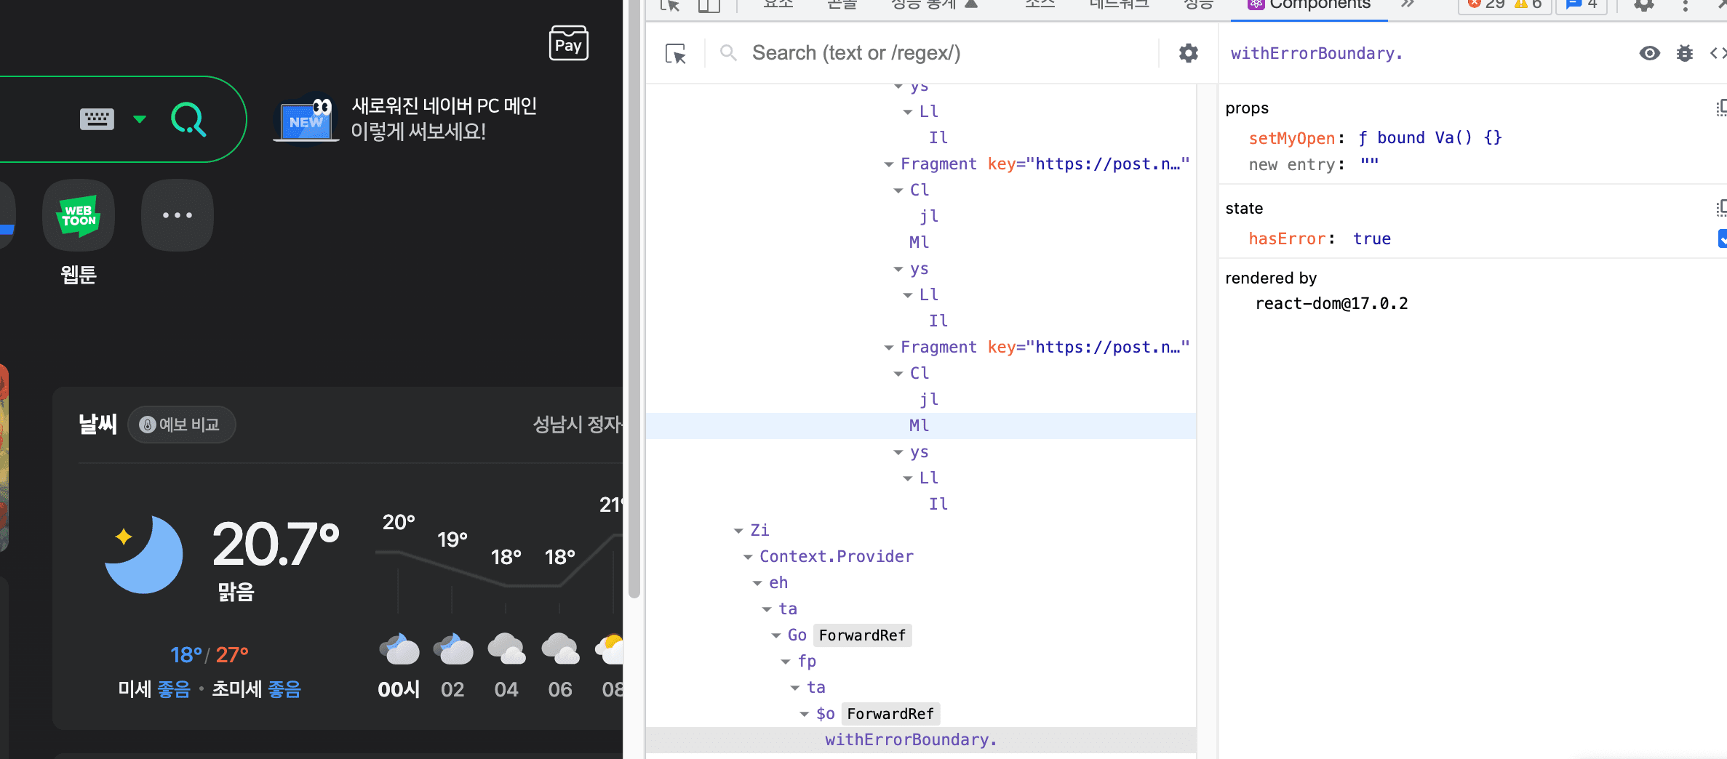Activate React element picker beside search
Screen dimensions: 1727x759
point(676,53)
